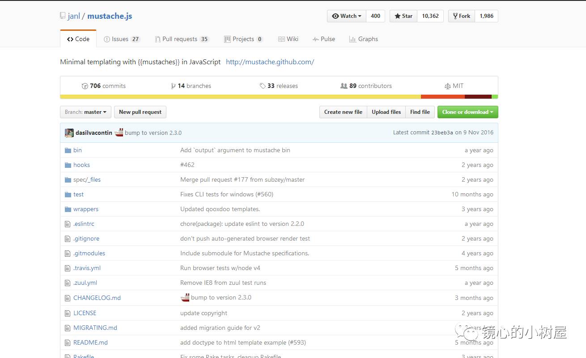
Task: Click the CHANGELOG.md file icon
Action: pyautogui.click(x=68, y=298)
